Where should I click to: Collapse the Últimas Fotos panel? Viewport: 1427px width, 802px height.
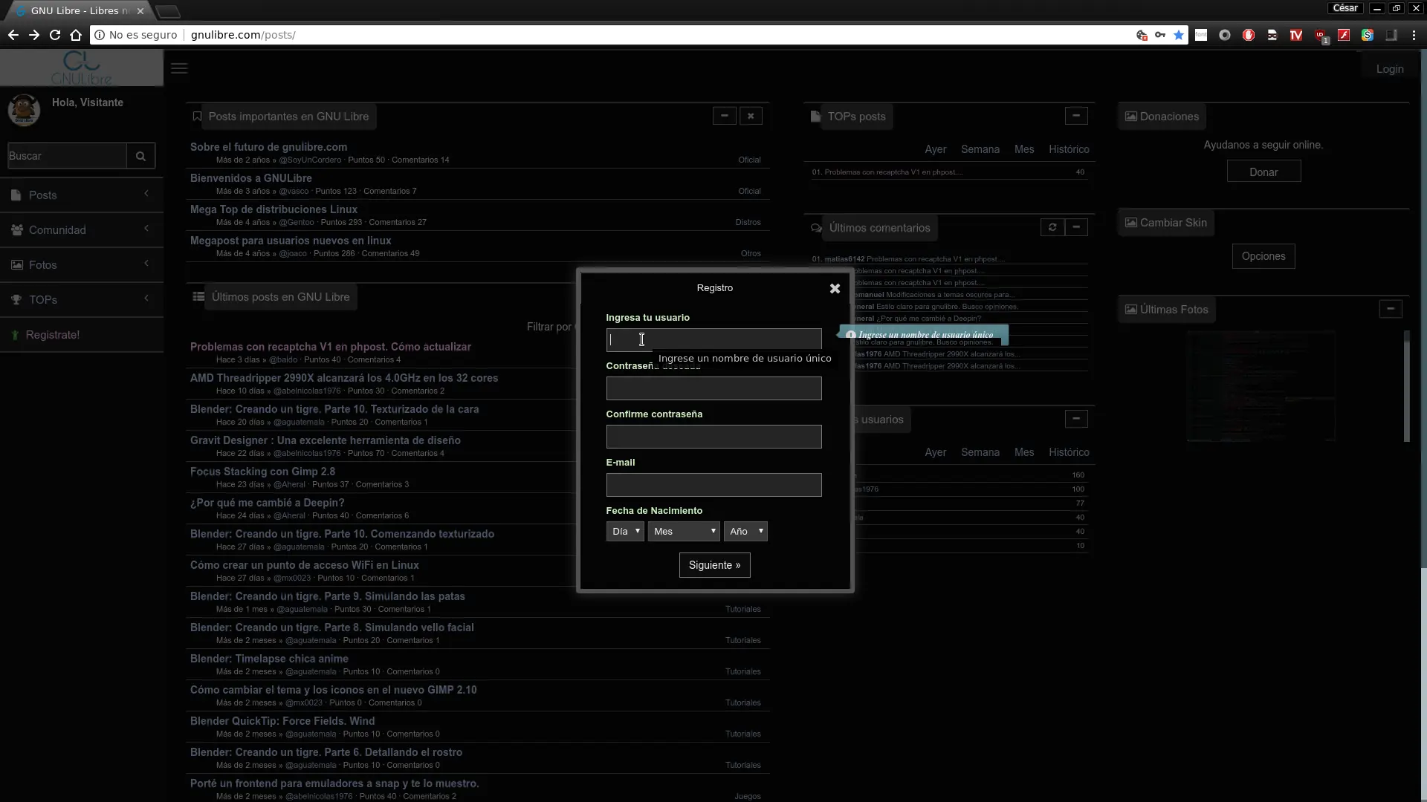[1391, 309]
